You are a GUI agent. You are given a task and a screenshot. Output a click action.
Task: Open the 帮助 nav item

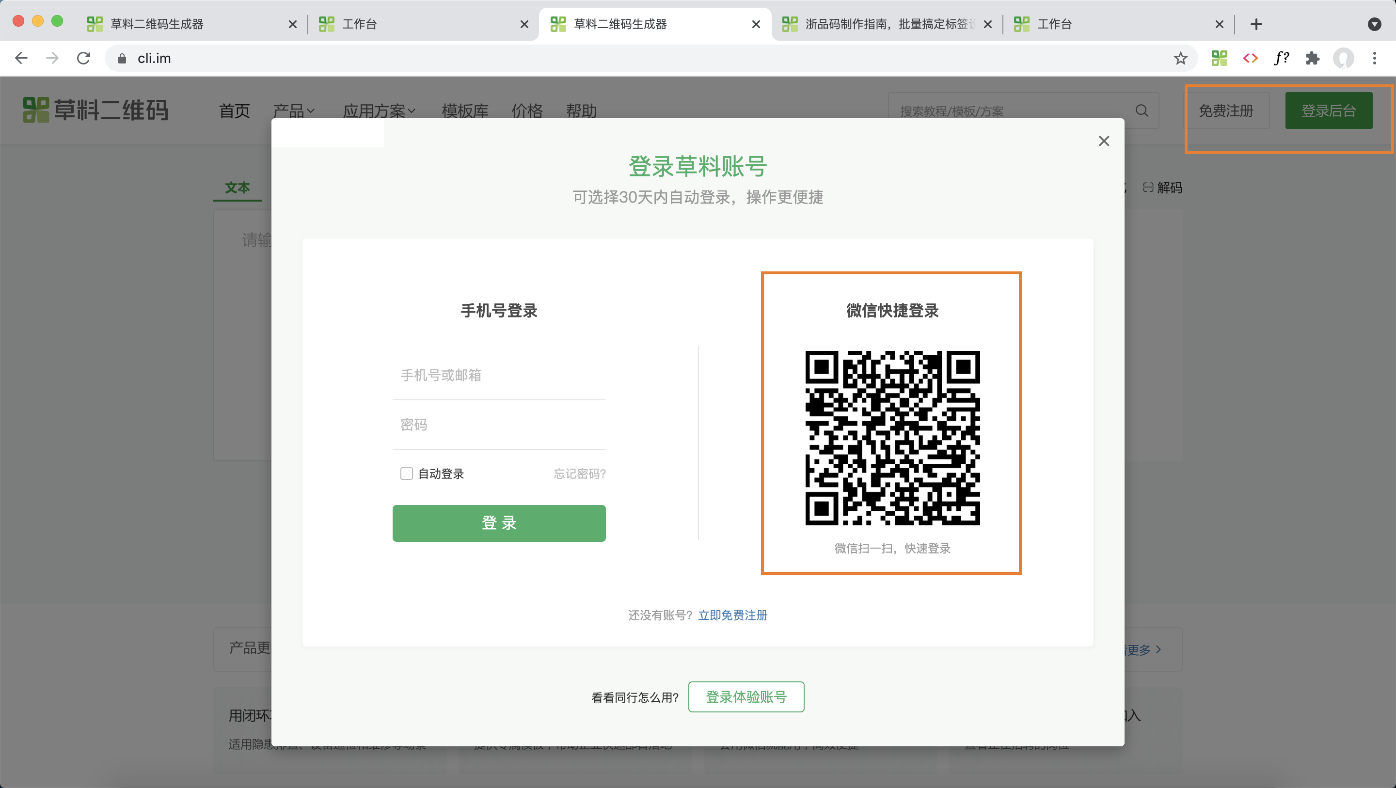pyautogui.click(x=581, y=110)
